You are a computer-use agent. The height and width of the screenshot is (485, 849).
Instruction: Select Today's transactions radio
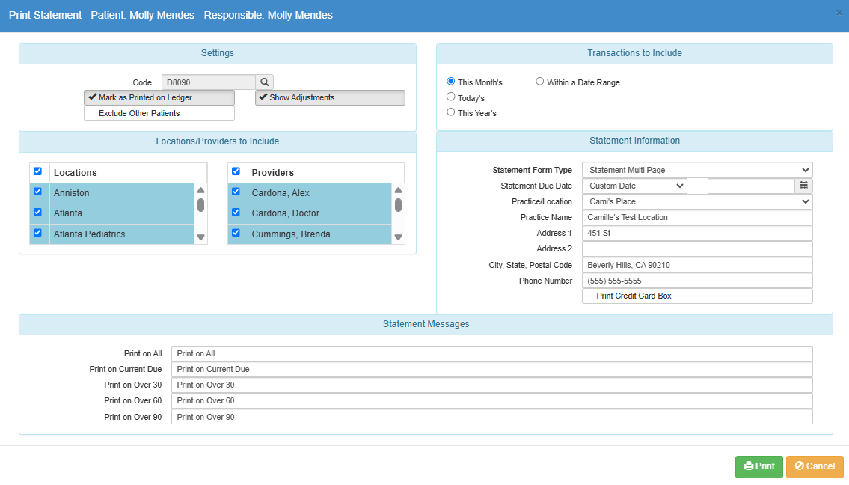click(450, 97)
